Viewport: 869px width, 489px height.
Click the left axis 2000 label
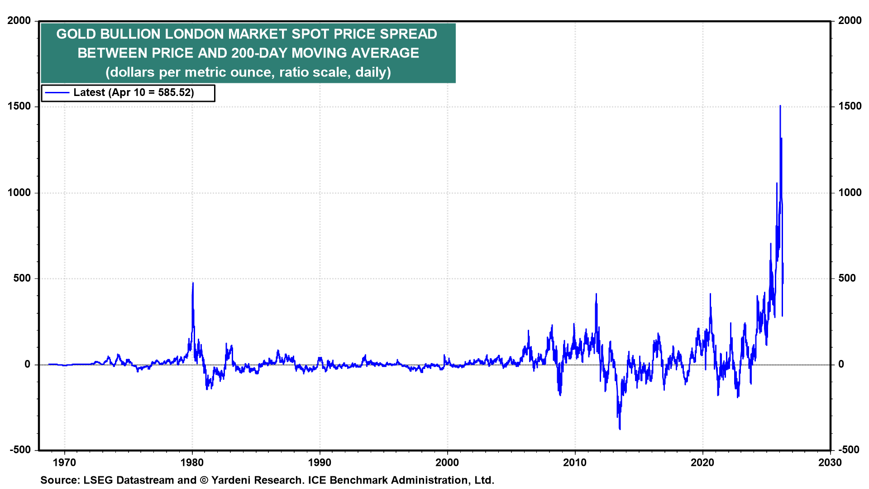19,20
